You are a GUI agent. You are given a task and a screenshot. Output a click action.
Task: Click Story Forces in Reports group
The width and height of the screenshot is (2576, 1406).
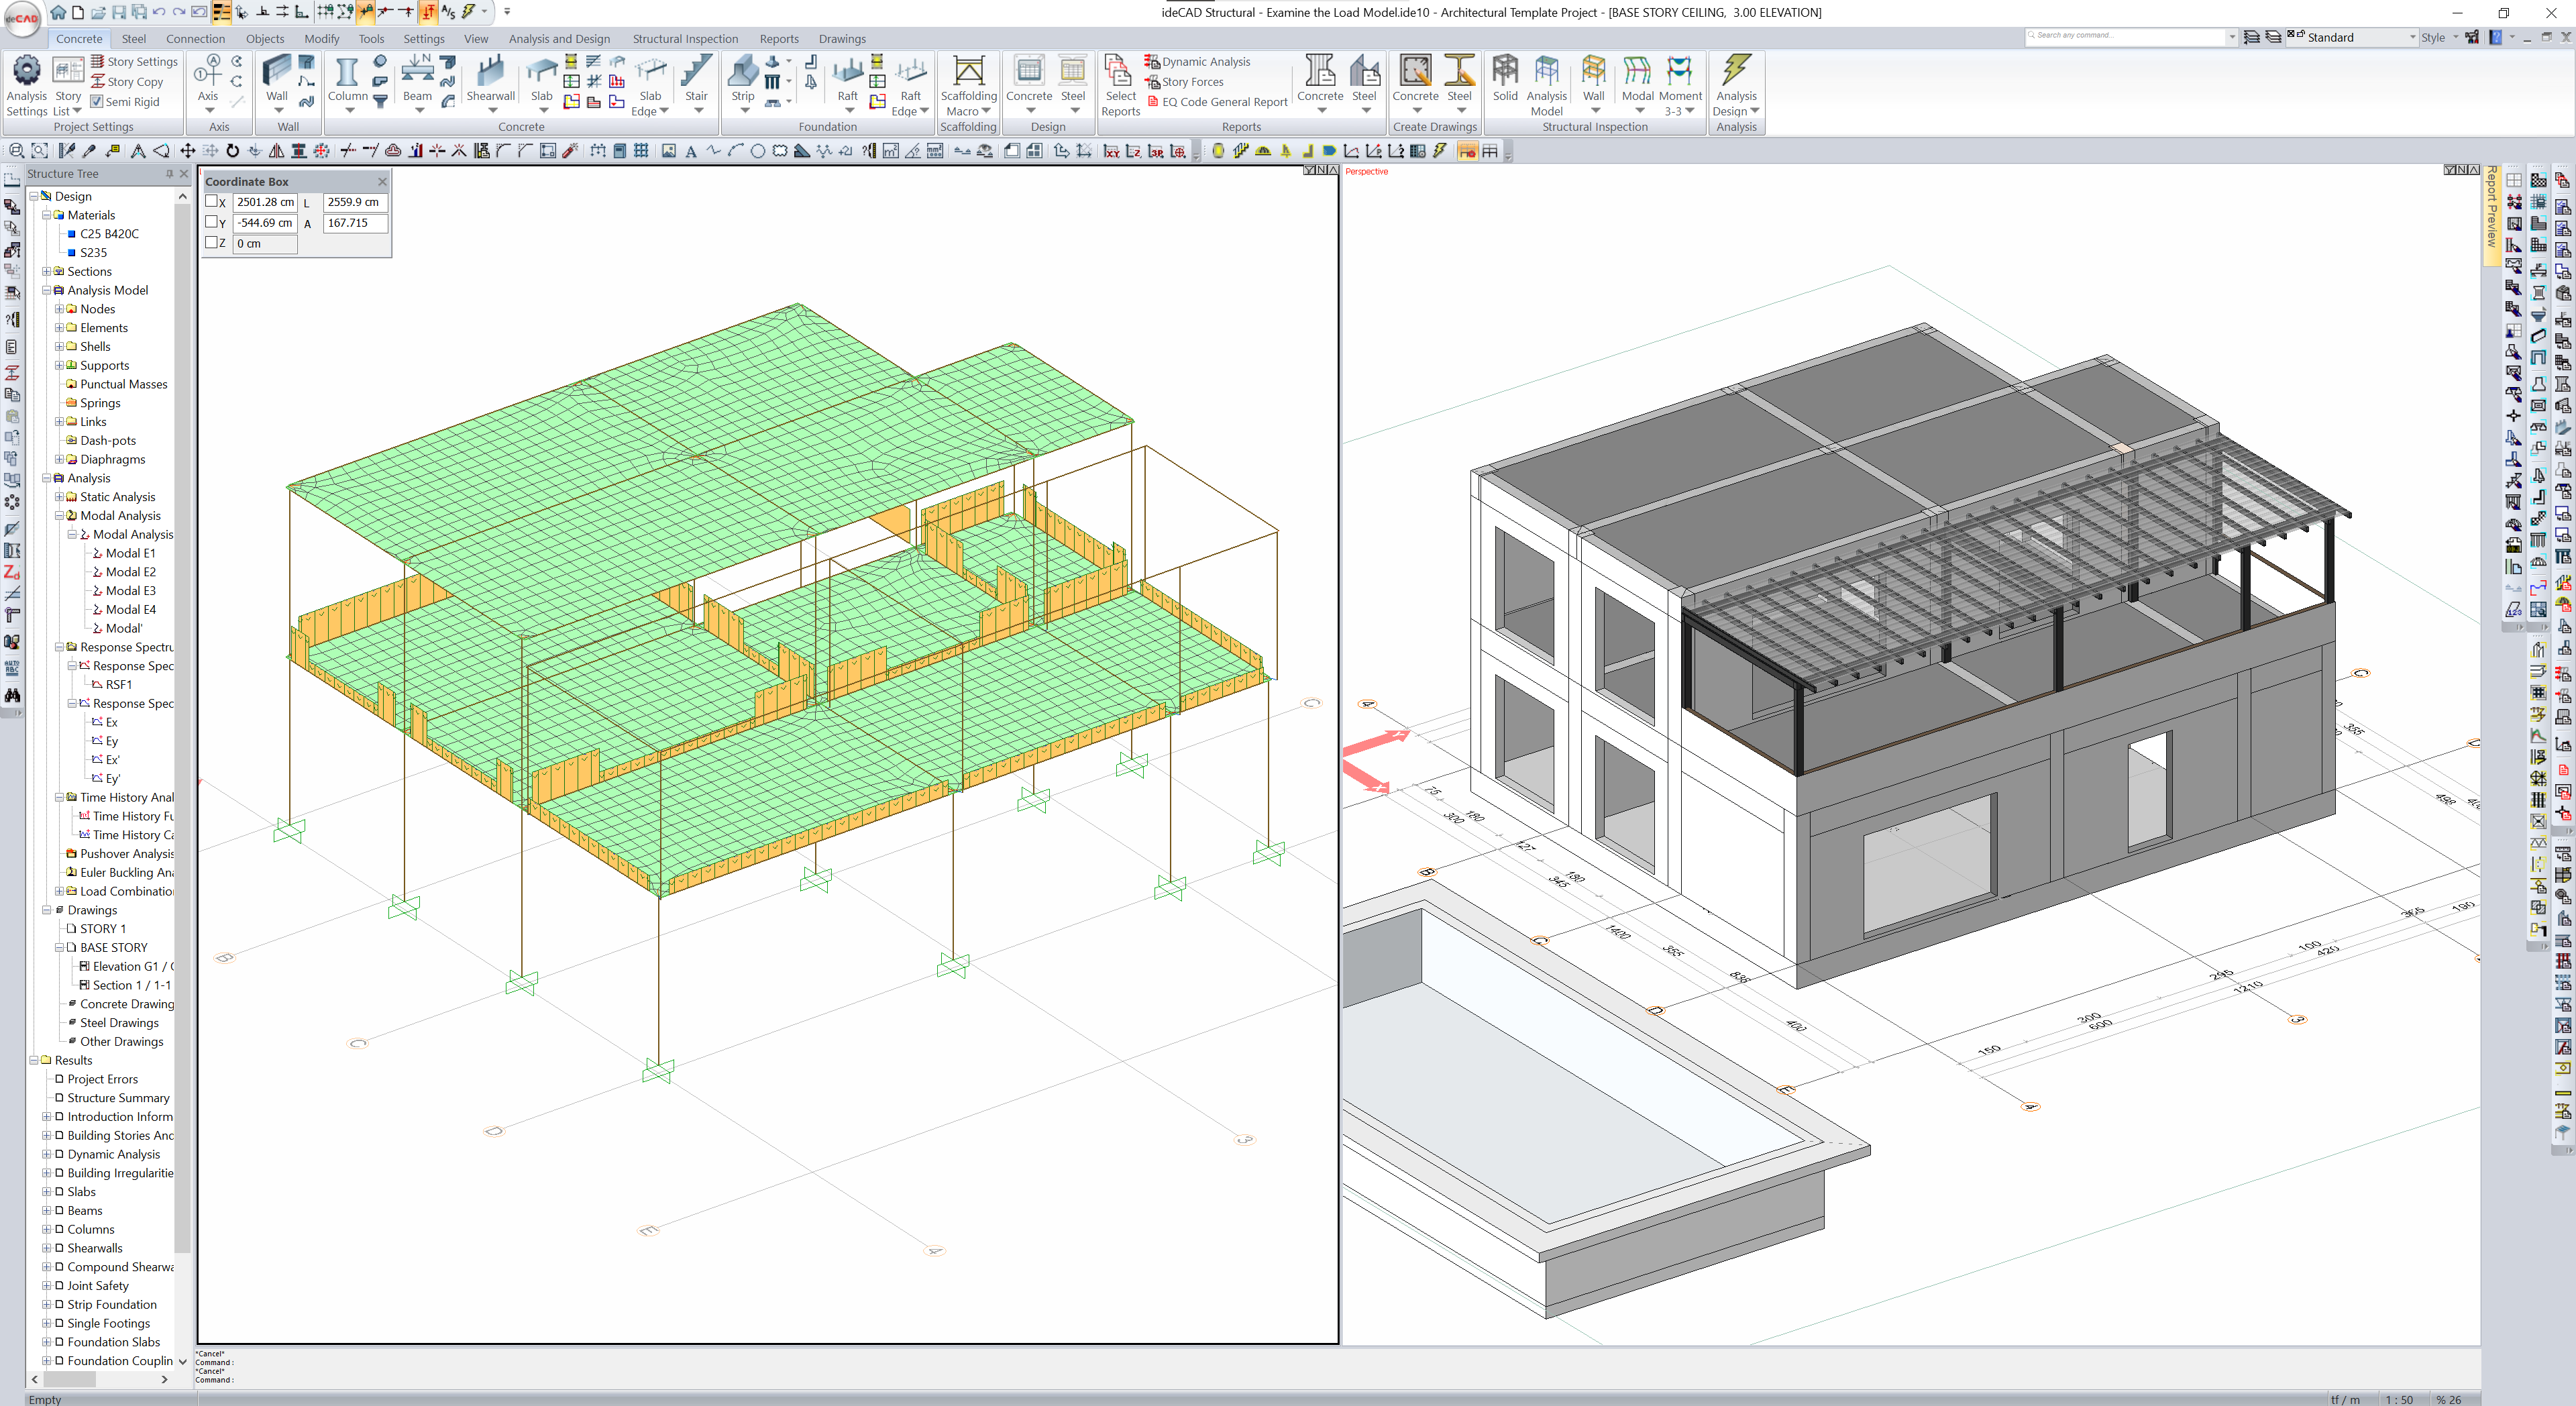click(1191, 81)
